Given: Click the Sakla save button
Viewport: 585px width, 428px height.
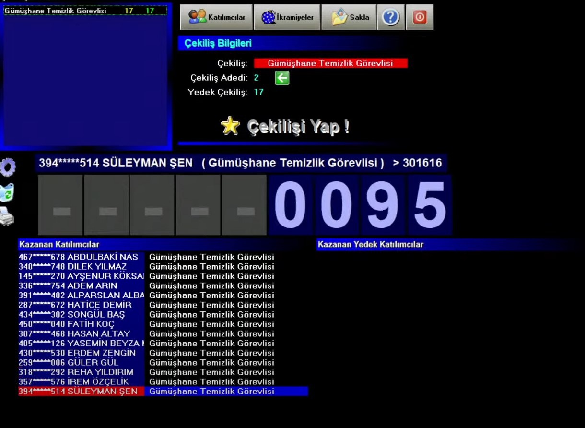Looking at the screenshot, I should click(x=349, y=18).
